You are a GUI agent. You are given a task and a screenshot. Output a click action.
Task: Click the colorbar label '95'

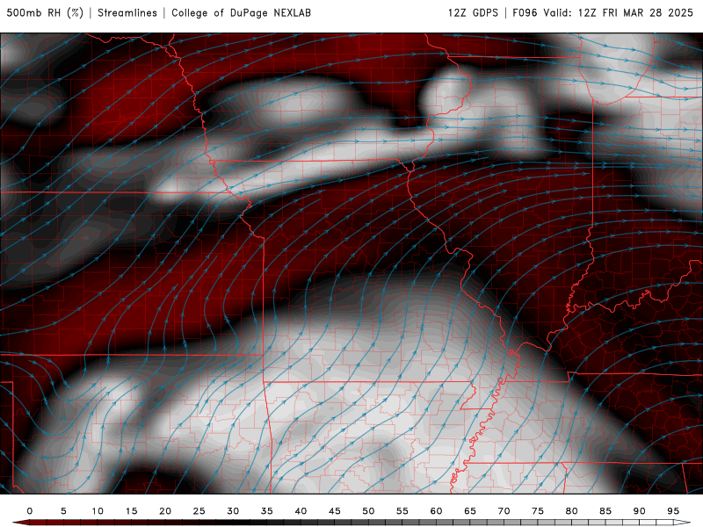click(x=673, y=511)
